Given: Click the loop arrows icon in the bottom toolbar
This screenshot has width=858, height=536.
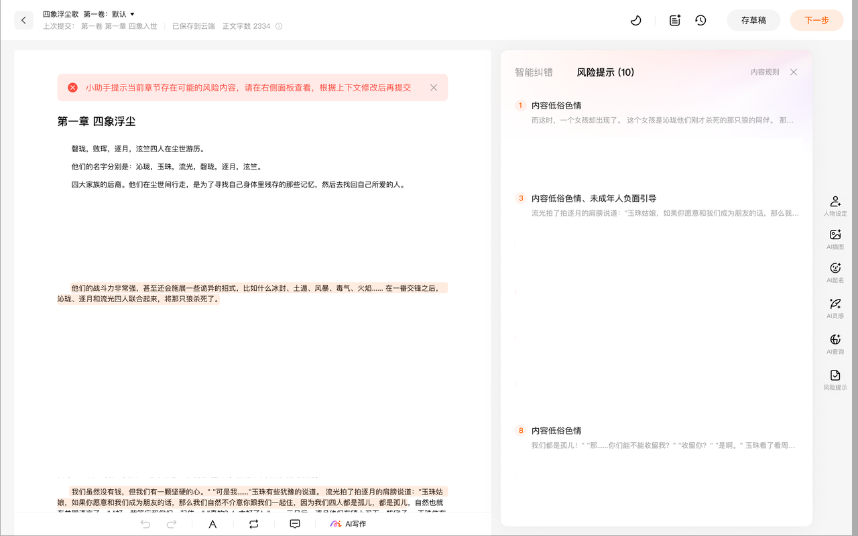Looking at the screenshot, I should pos(253,524).
